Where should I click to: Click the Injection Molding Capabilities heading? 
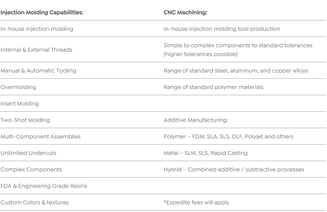tap(42, 12)
